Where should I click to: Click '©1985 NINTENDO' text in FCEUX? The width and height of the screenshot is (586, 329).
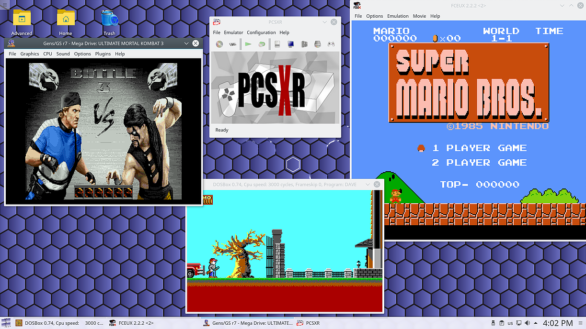click(497, 126)
